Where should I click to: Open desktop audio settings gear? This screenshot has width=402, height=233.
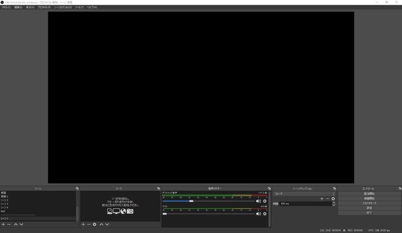265,201
